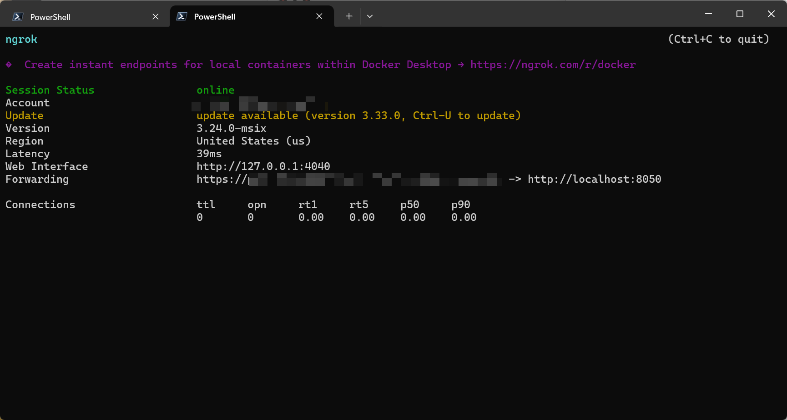Image resolution: width=787 pixels, height=420 pixels.
Task: Open the Web Interface link http://127.0.0.1:4040
Action: click(x=263, y=166)
